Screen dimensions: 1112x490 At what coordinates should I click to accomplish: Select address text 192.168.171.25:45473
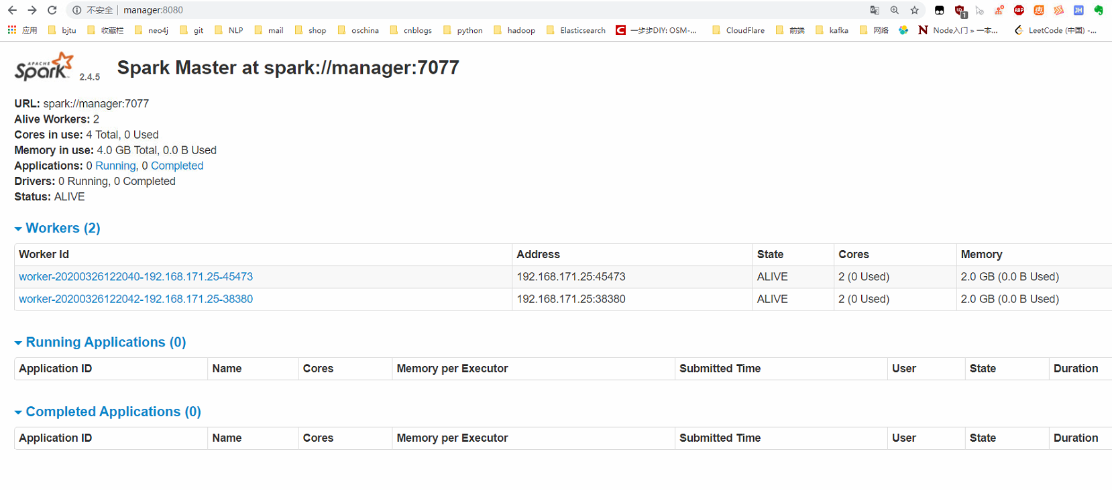pyautogui.click(x=571, y=277)
